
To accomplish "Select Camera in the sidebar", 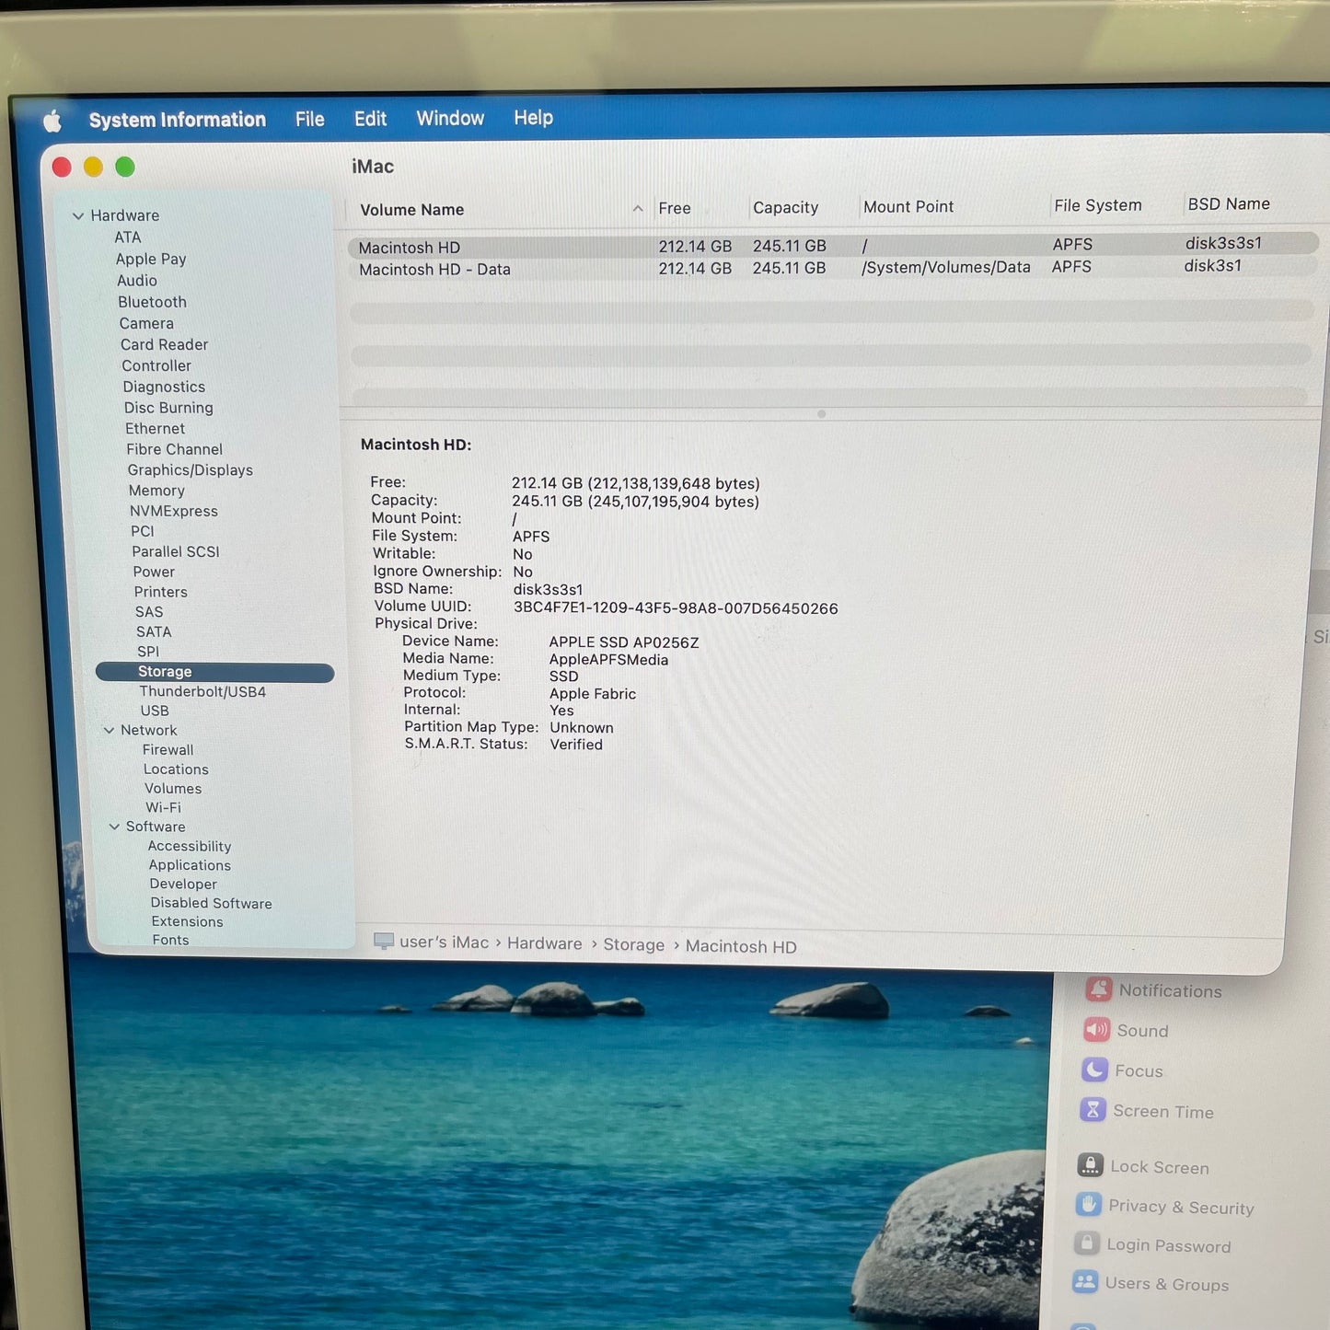I will pyautogui.click(x=146, y=323).
